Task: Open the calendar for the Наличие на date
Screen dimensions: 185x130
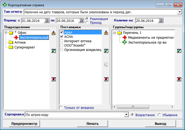Action: (161, 21)
